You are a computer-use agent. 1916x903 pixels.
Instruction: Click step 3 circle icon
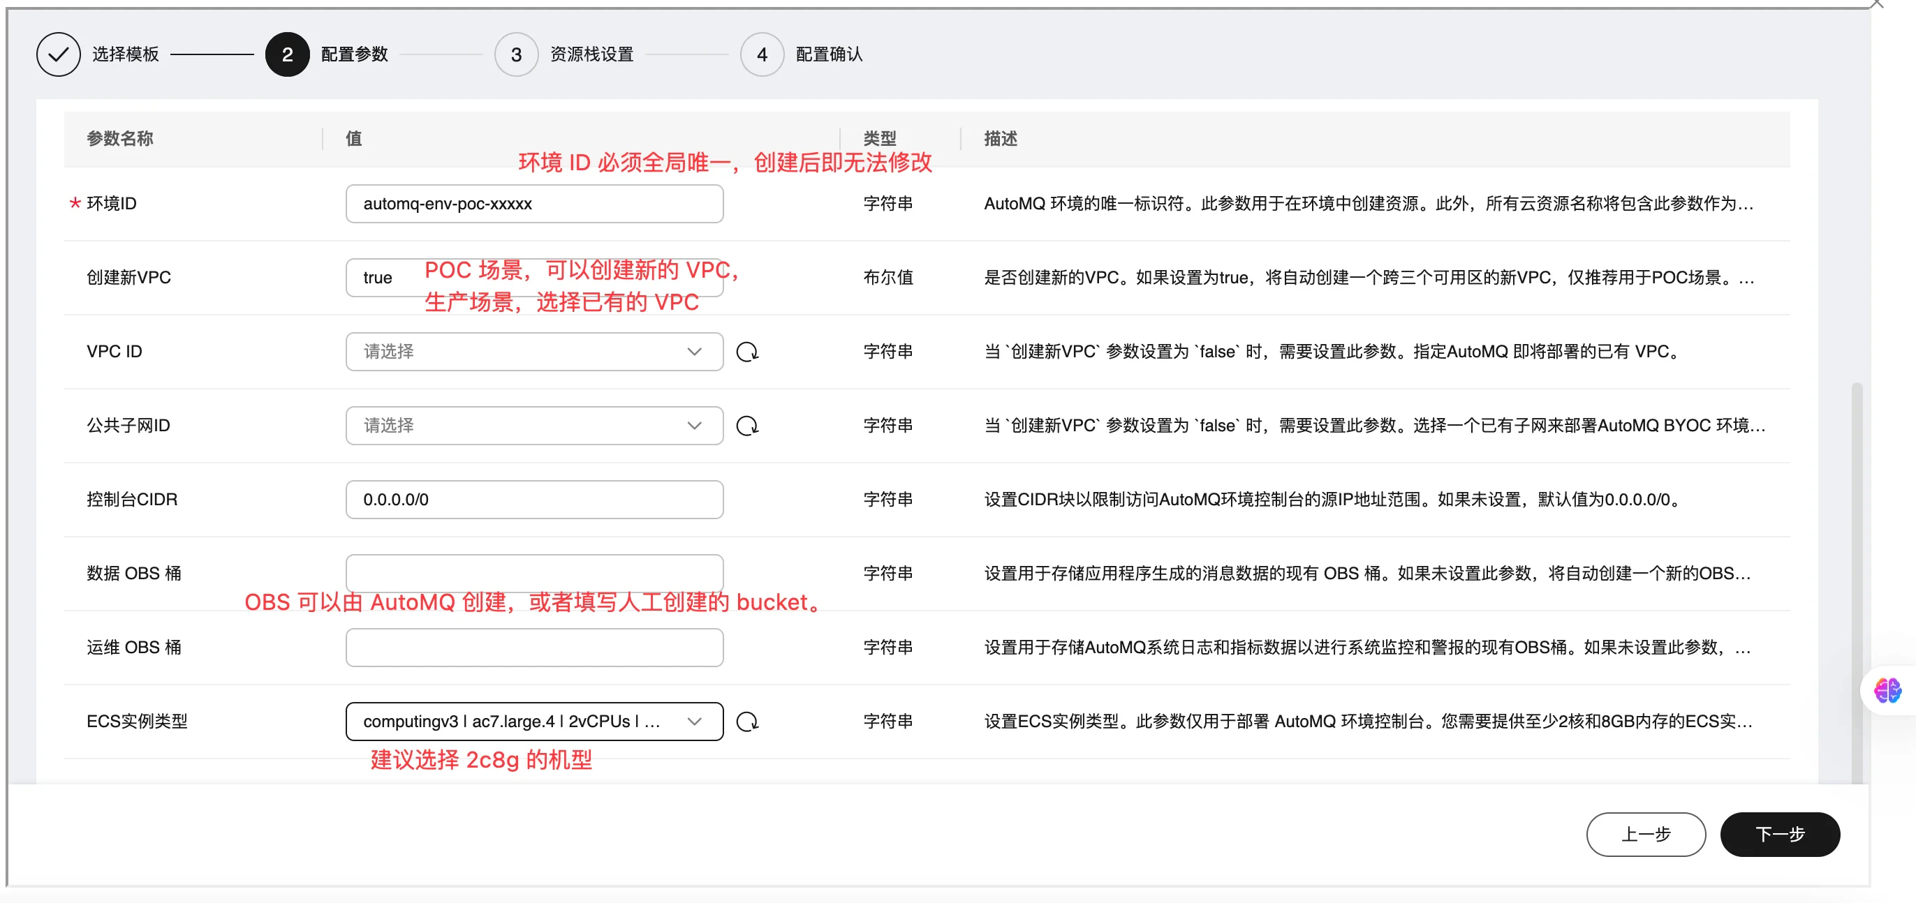point(515,54)
